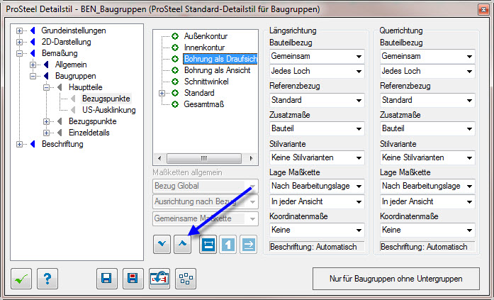
Task: Click Querrichtung Beschriftung: Automatisch button
Action: click(x=427, y=247)
